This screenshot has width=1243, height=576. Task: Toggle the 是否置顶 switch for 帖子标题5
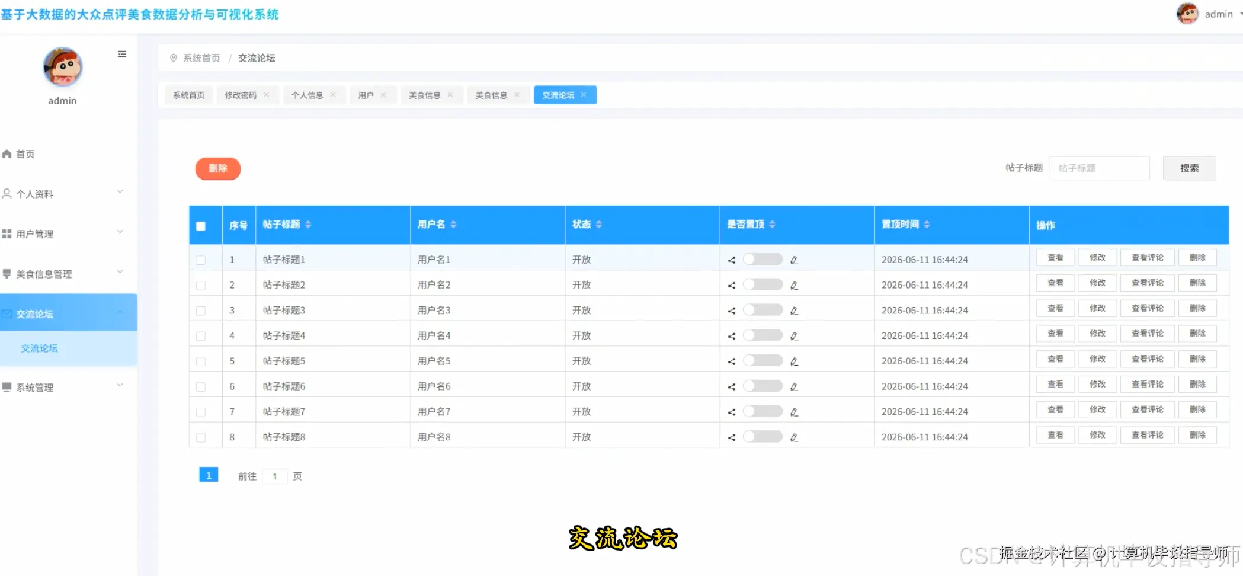763,360
